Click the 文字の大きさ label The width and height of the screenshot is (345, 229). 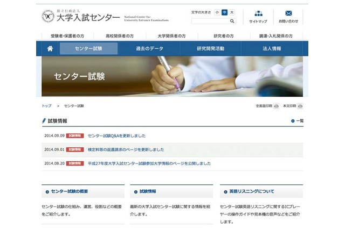coord(201,12)
